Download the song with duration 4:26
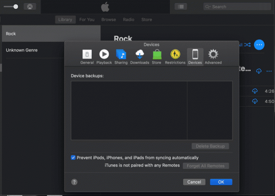 click(x=255, y=91)
